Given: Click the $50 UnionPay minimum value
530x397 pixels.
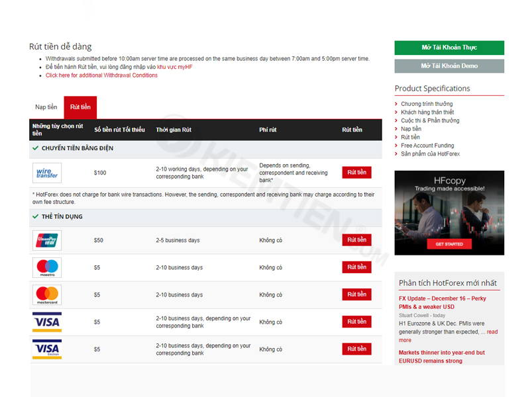Looking at the screenshot, I should click(x=98, y=240).
